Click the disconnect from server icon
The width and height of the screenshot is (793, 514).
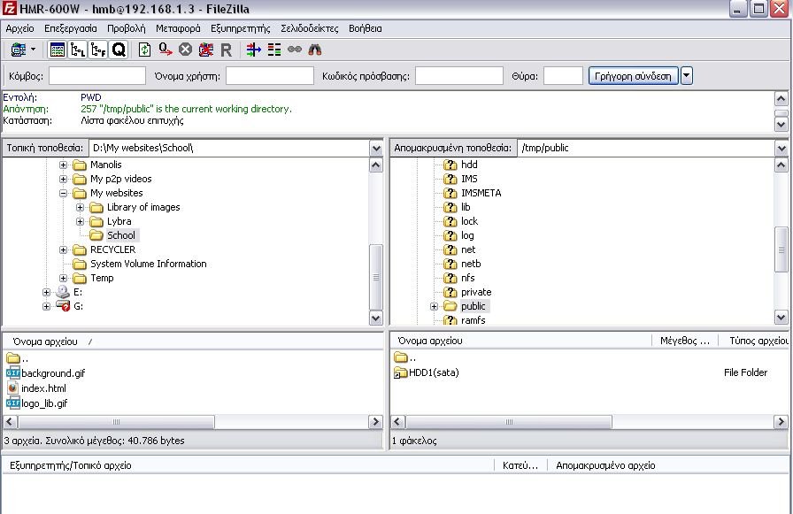point(206,50)
